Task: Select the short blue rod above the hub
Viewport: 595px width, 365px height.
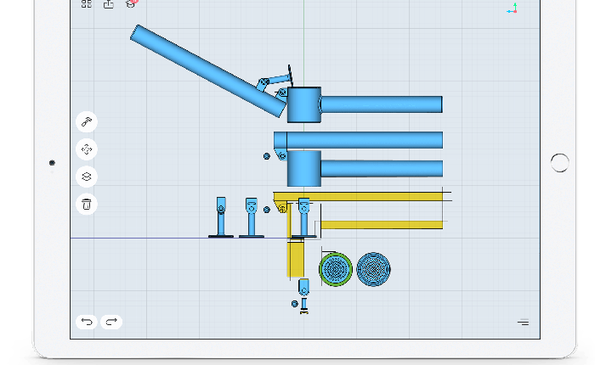Action: [280, 79]
